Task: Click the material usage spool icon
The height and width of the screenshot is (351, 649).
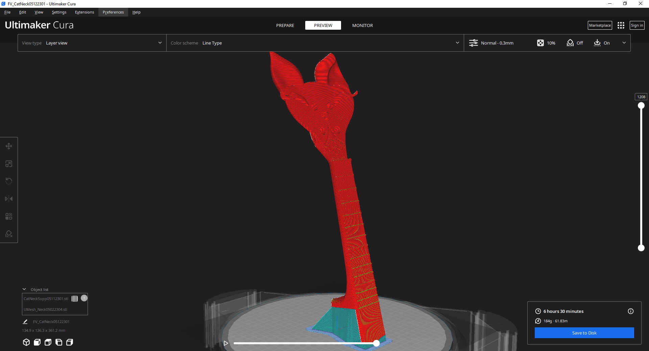Action: (x=538, y=321)
